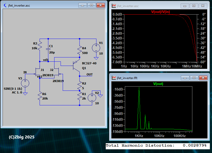The height and width of the screenshot is (153, 212).
Task: Close the jfet_inverter.asc schematic window
Action: 101,5
